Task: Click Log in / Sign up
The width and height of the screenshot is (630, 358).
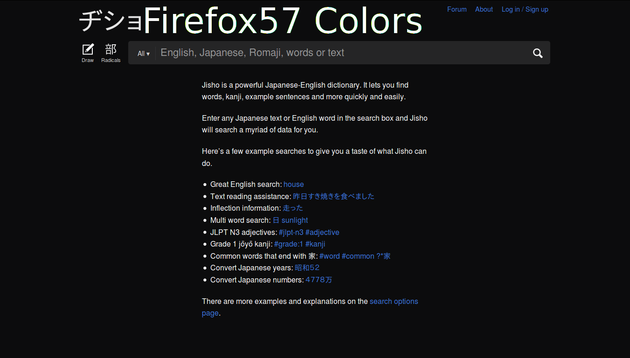Action: click(525, 9)
